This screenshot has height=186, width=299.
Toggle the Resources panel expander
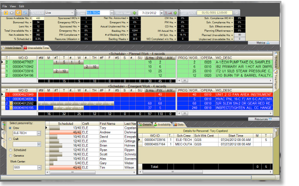pos(263,119)
